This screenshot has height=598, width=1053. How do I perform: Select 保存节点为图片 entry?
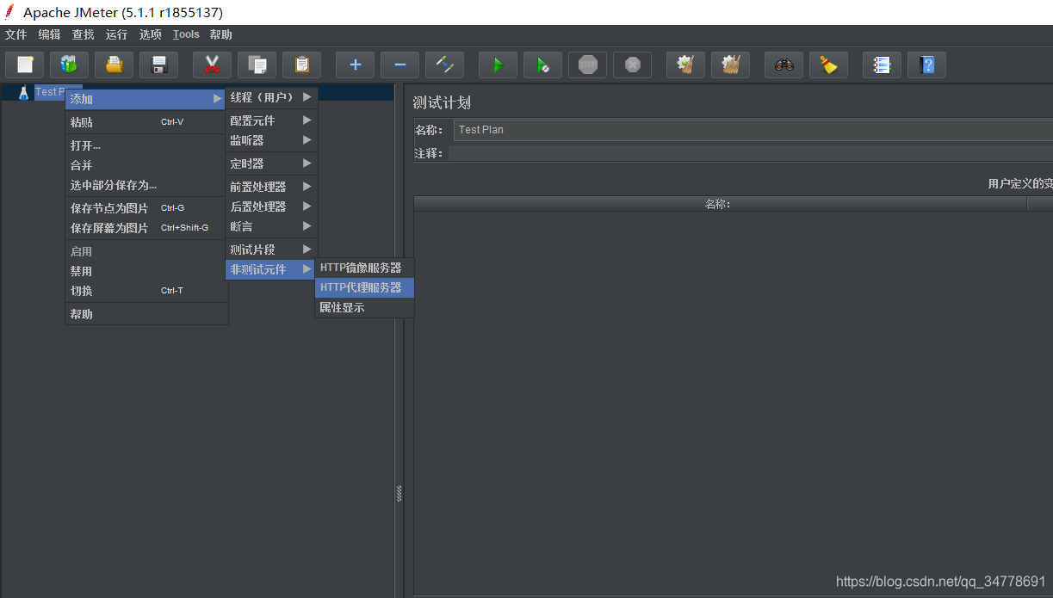146,208
